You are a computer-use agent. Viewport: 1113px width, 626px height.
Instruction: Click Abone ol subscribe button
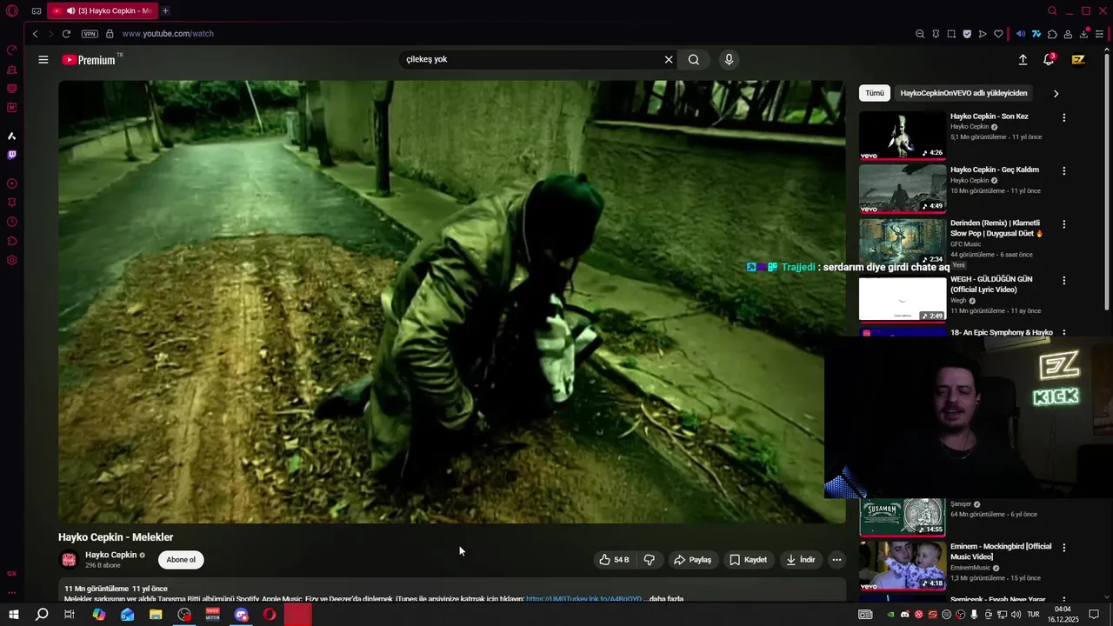point(181,560)
